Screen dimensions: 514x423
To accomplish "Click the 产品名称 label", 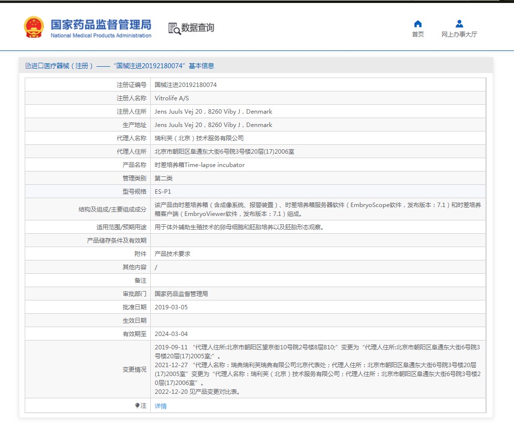I will click(134, 165).
